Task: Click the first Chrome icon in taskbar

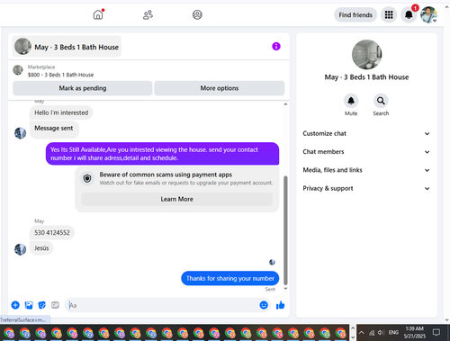Action: 9,333
